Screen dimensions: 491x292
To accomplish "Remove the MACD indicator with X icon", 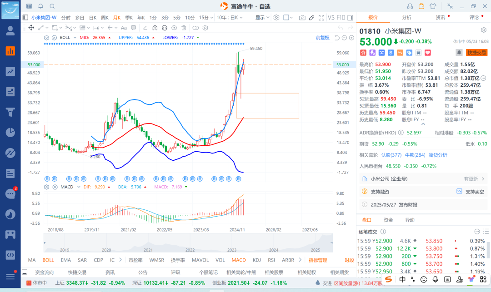I will [x=55, y=187].
